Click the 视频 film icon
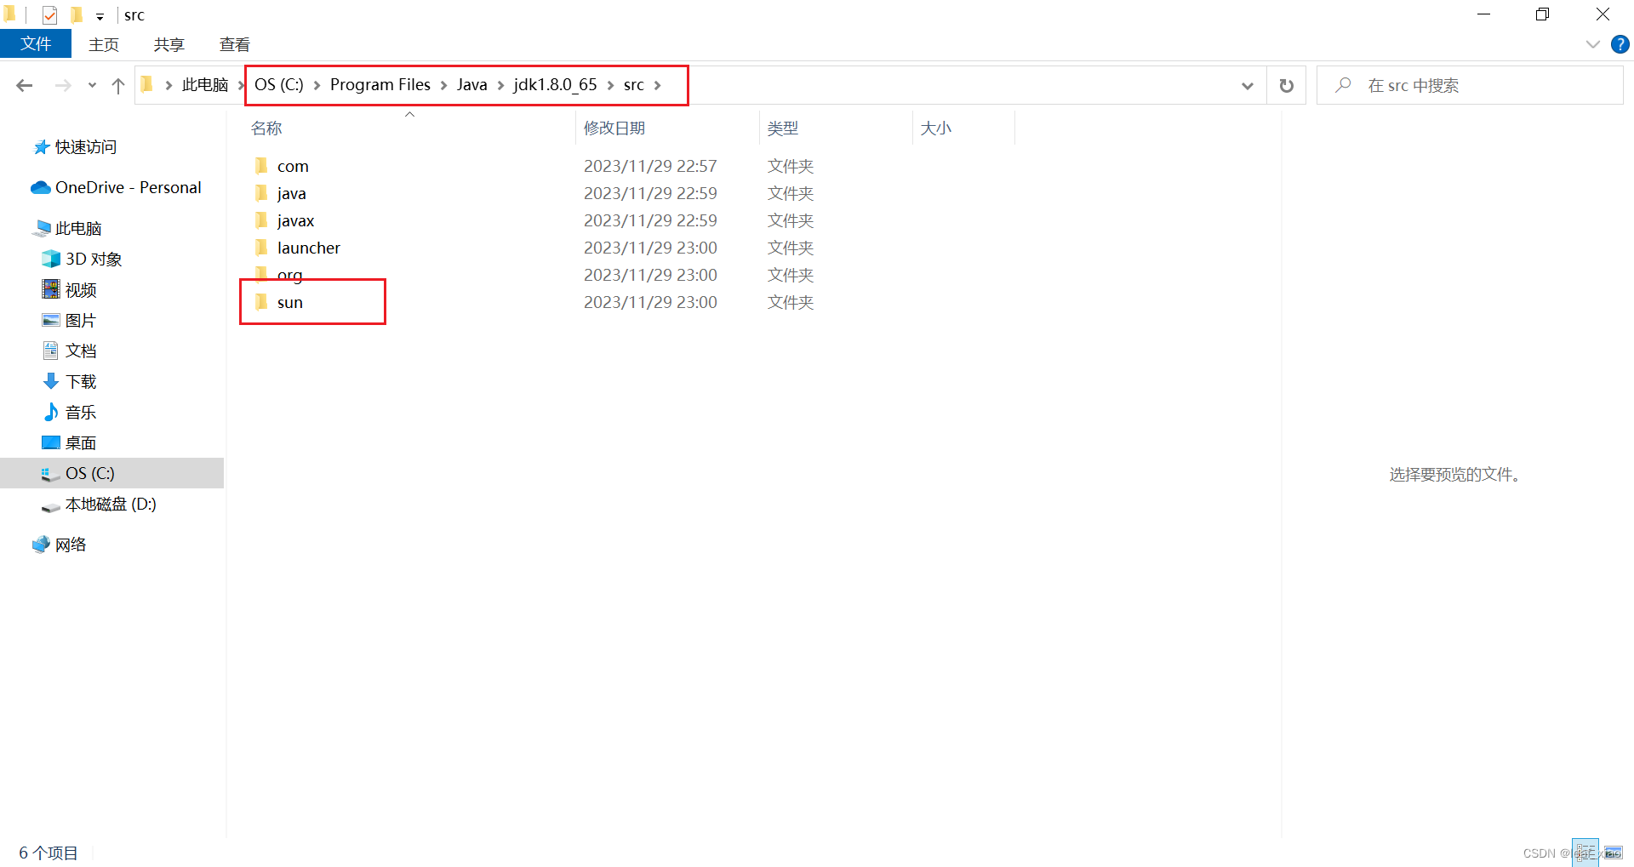This screenshot has height=867, width=1634. point(51,289)
